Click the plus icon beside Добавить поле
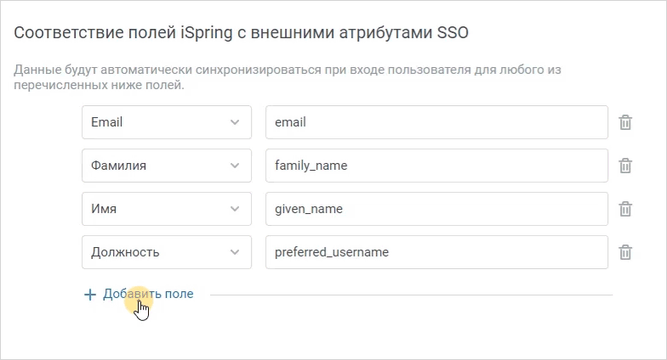667x360 pixels. (90, 294)
